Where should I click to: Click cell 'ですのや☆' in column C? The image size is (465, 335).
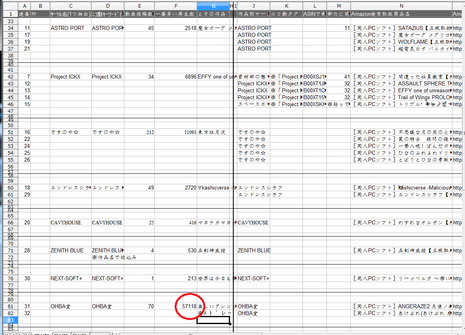point(70,132)
